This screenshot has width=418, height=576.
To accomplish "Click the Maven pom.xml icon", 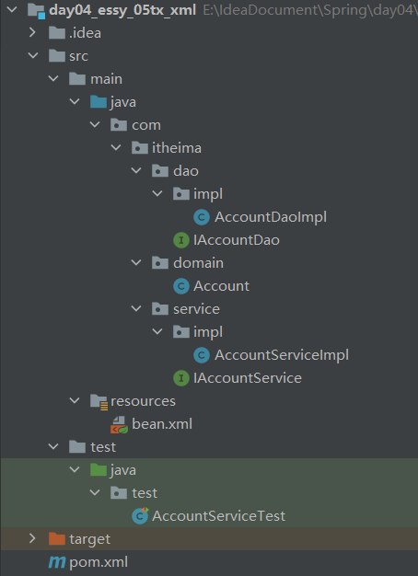I will pos(57,562).
